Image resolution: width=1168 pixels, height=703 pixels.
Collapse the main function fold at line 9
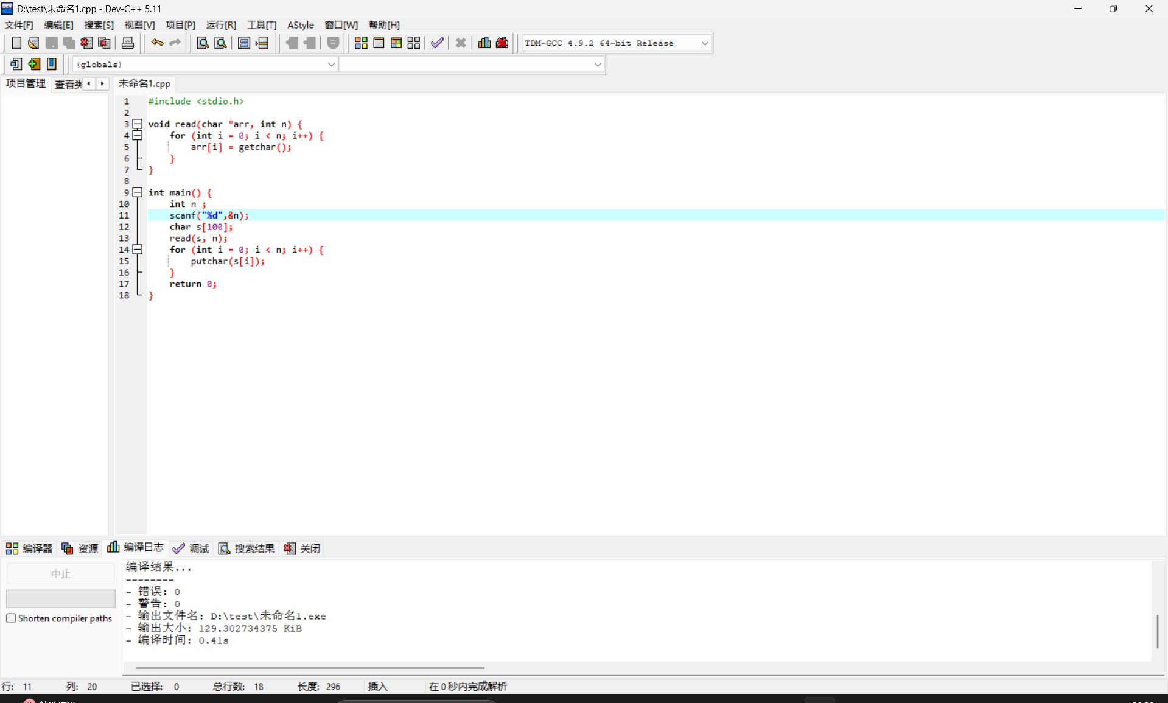[138, 192]
